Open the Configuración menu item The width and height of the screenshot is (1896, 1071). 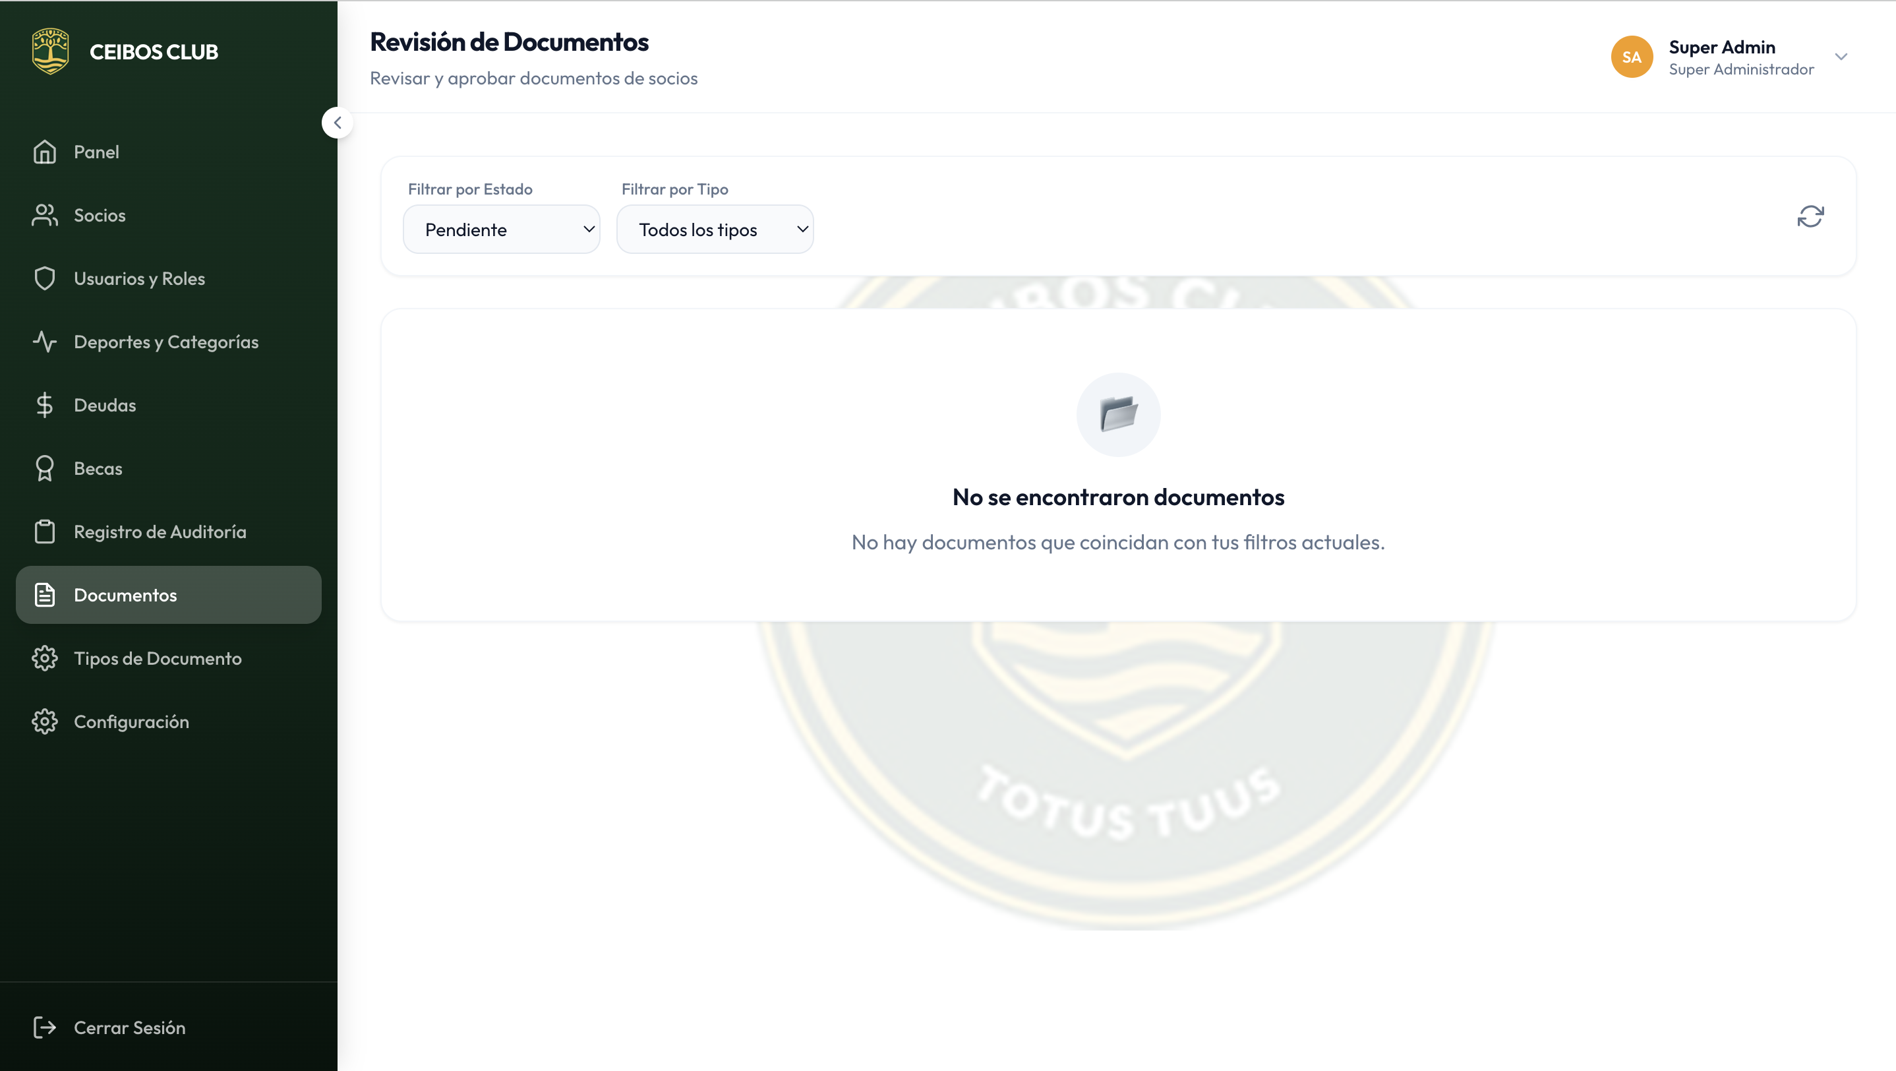(x=131, y=721)
